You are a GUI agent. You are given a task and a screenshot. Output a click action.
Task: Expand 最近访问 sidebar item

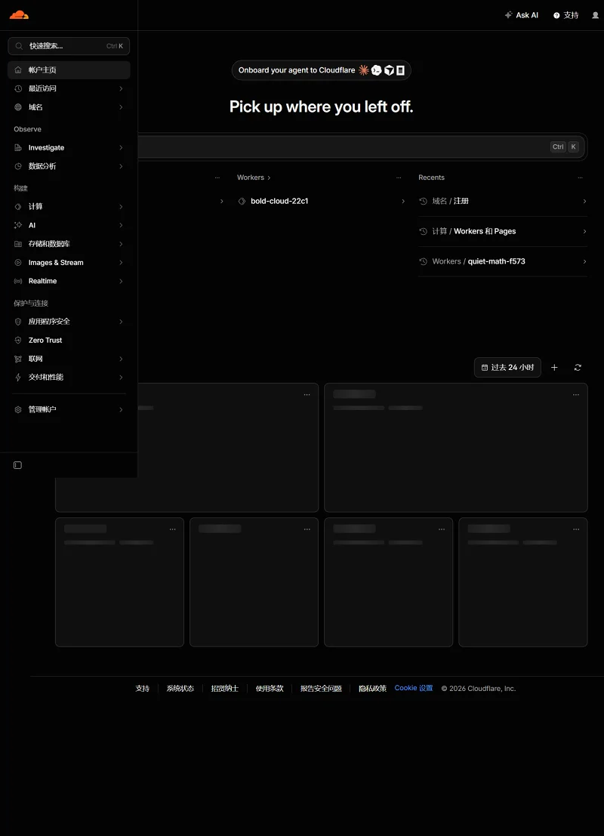click(x=69, y=88)
